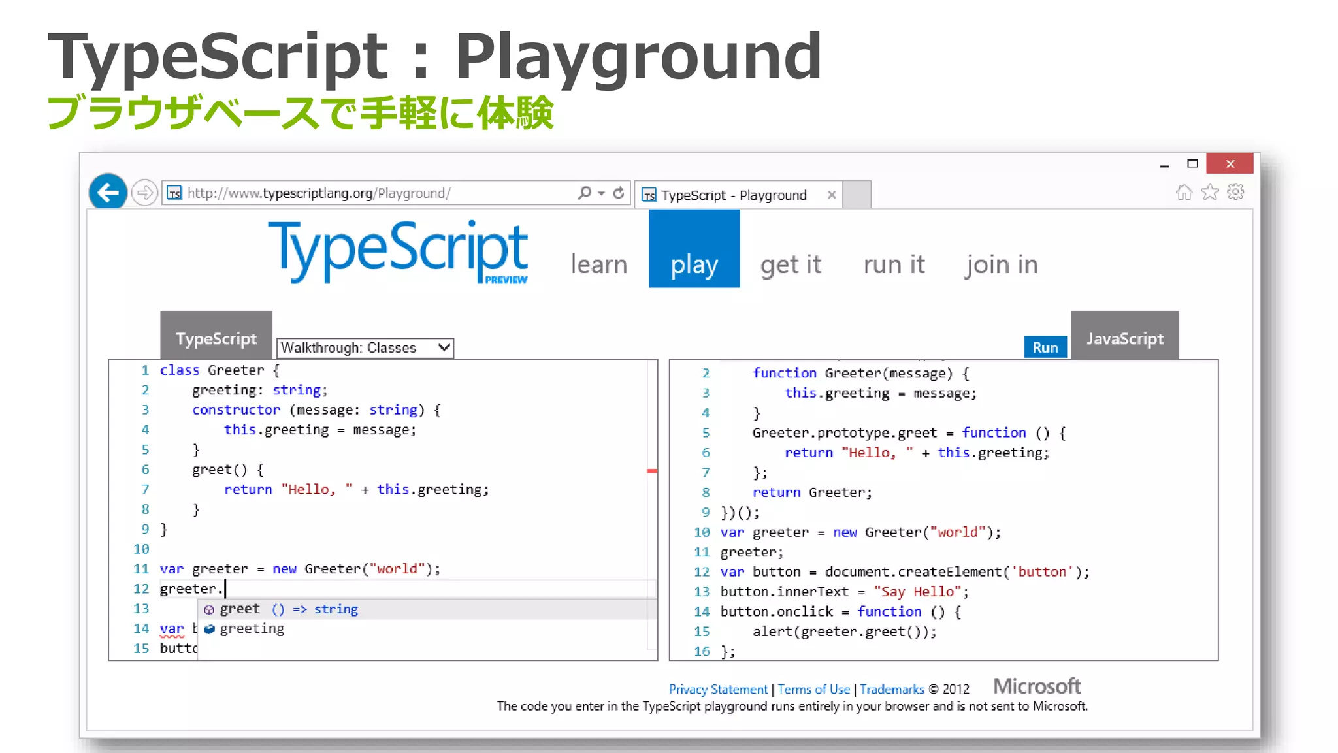Click the search magnifier in address bar
Viewport: 1338px width, 753px height.
pos(584,193)
